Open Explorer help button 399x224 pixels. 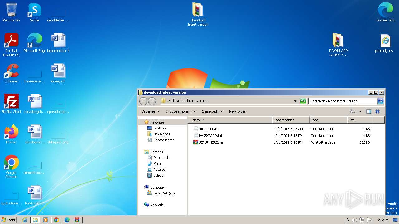pyautogui.click(x=377, y=111)
